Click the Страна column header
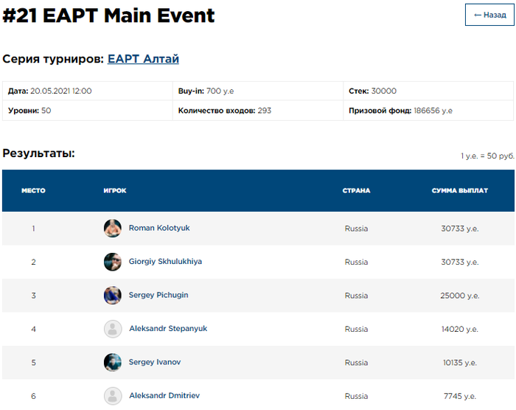Screen dimensions: 516x410 click(x=356, y=191)
